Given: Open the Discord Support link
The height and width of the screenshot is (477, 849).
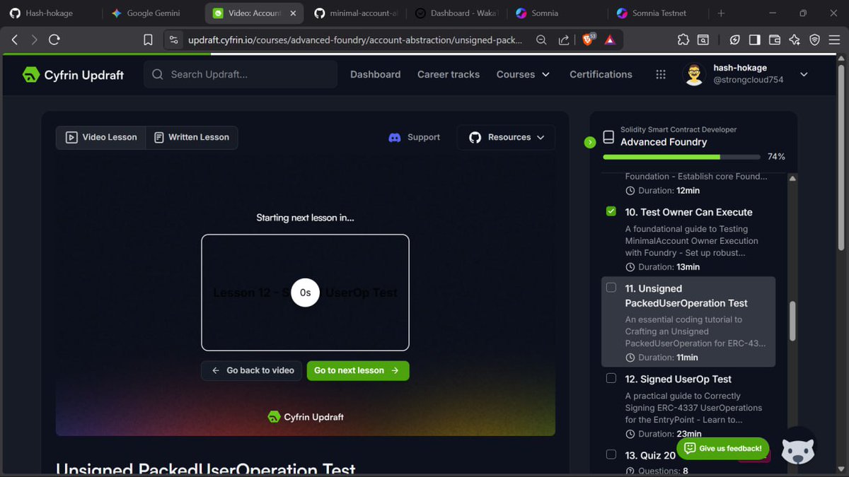Looking at the screenshot, I should coord(415,137).
